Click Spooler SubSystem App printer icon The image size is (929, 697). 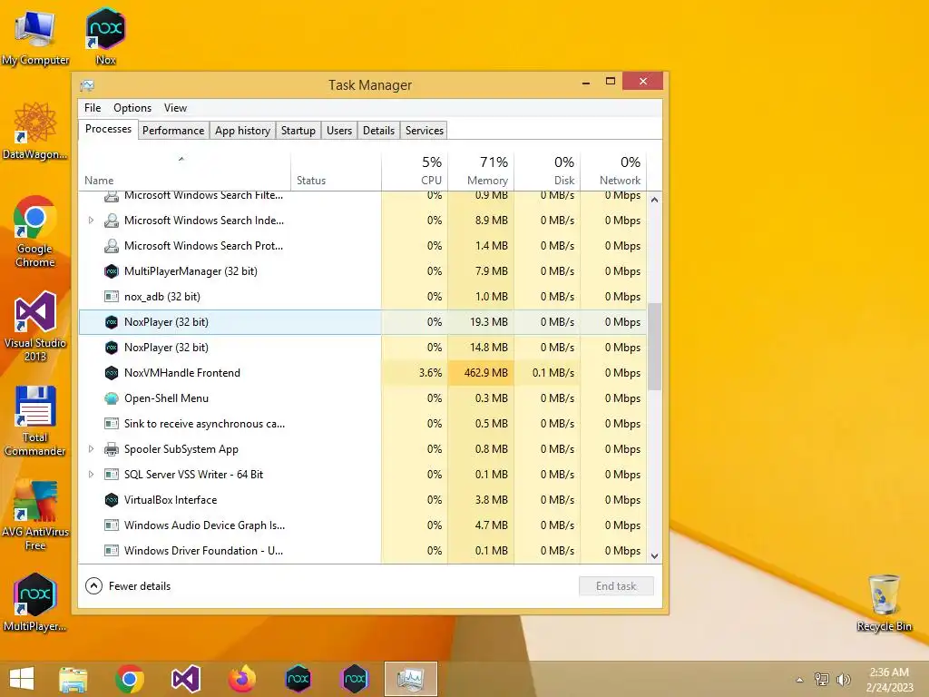pyautogui.click(x=112, y=449)
